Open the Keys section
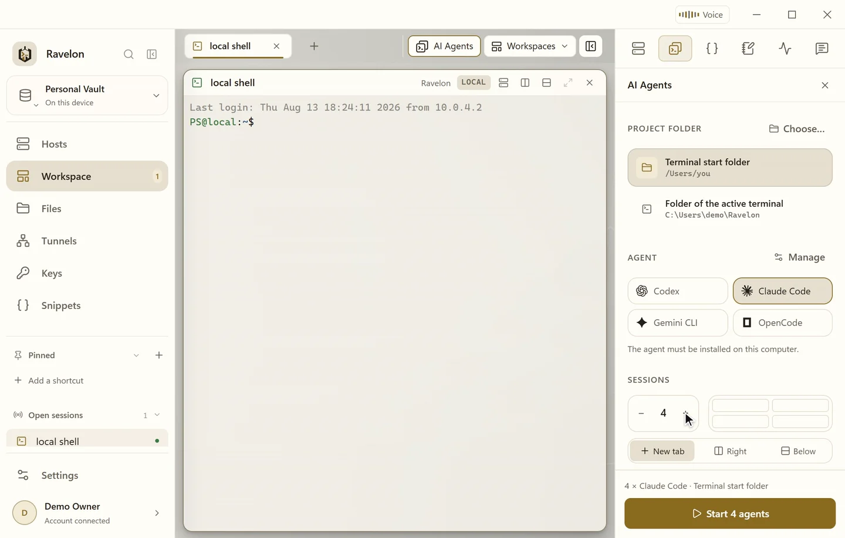The image size is (845, 538). pos(87,273)
